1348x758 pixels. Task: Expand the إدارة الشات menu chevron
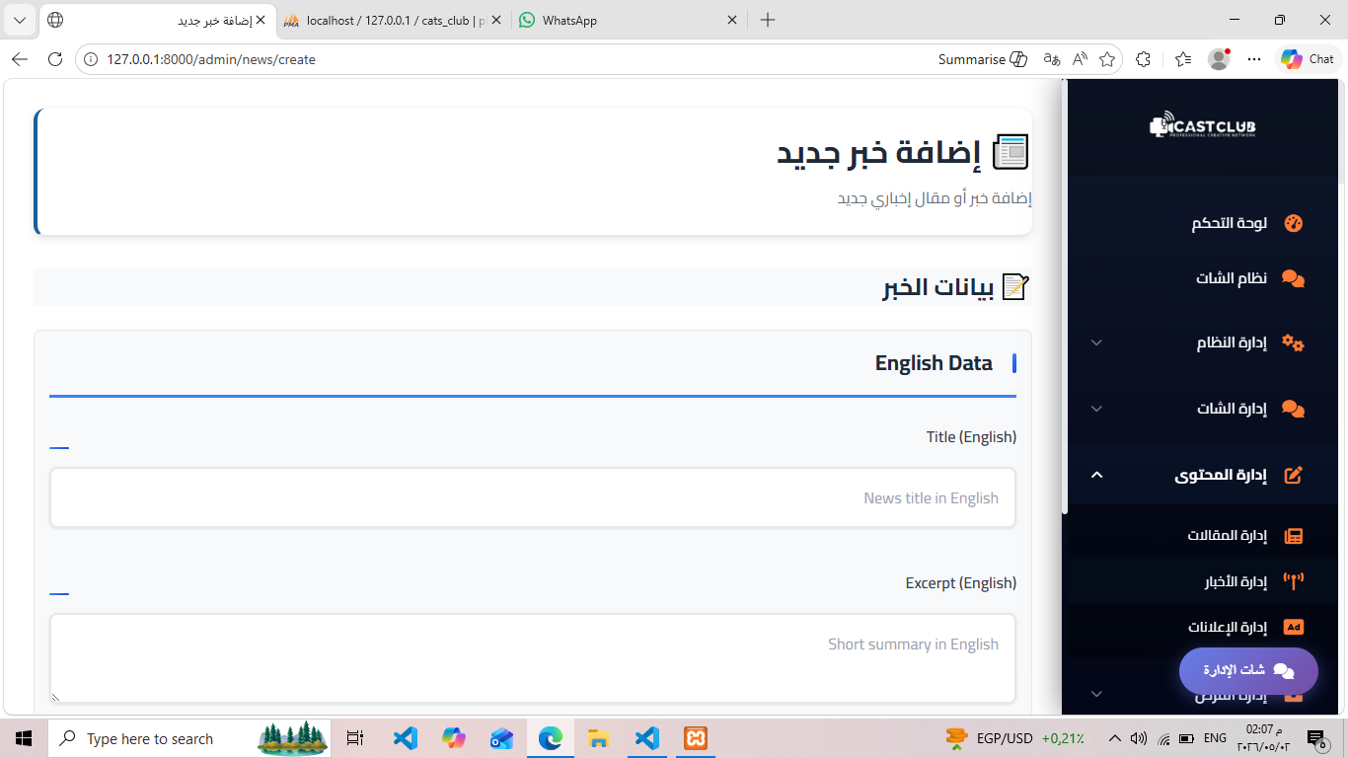[x=1096, y=409]
